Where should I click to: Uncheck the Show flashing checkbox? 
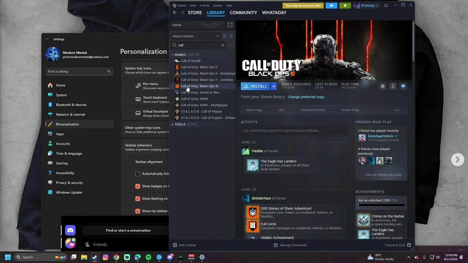point(137,199)
